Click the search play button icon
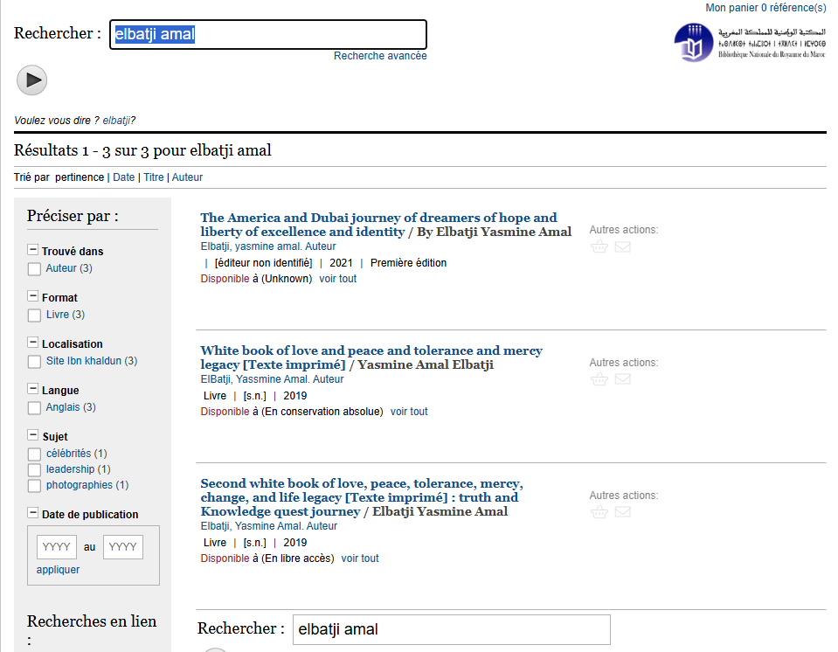 [32, 80]
